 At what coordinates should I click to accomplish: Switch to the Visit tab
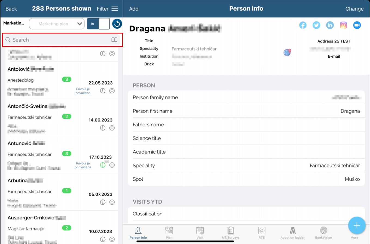point(200,233)
